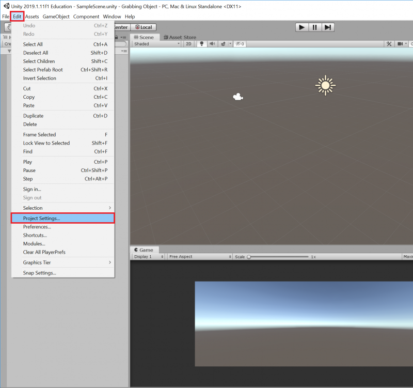413x388 pixels.
Task: Switch to the Game tab
Action: 144,250
